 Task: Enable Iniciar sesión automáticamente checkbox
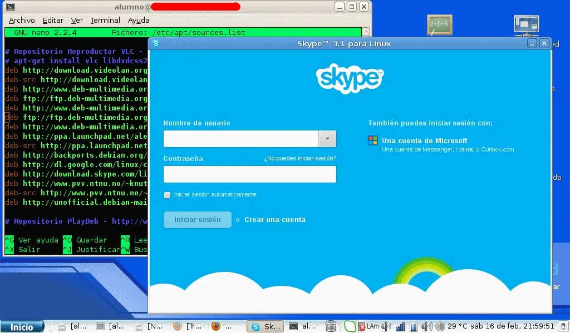tap(167, 195)
